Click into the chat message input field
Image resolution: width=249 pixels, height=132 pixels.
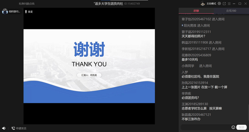(x=206, y=127)
